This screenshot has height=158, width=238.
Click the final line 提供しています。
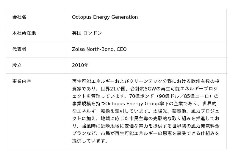90,141
